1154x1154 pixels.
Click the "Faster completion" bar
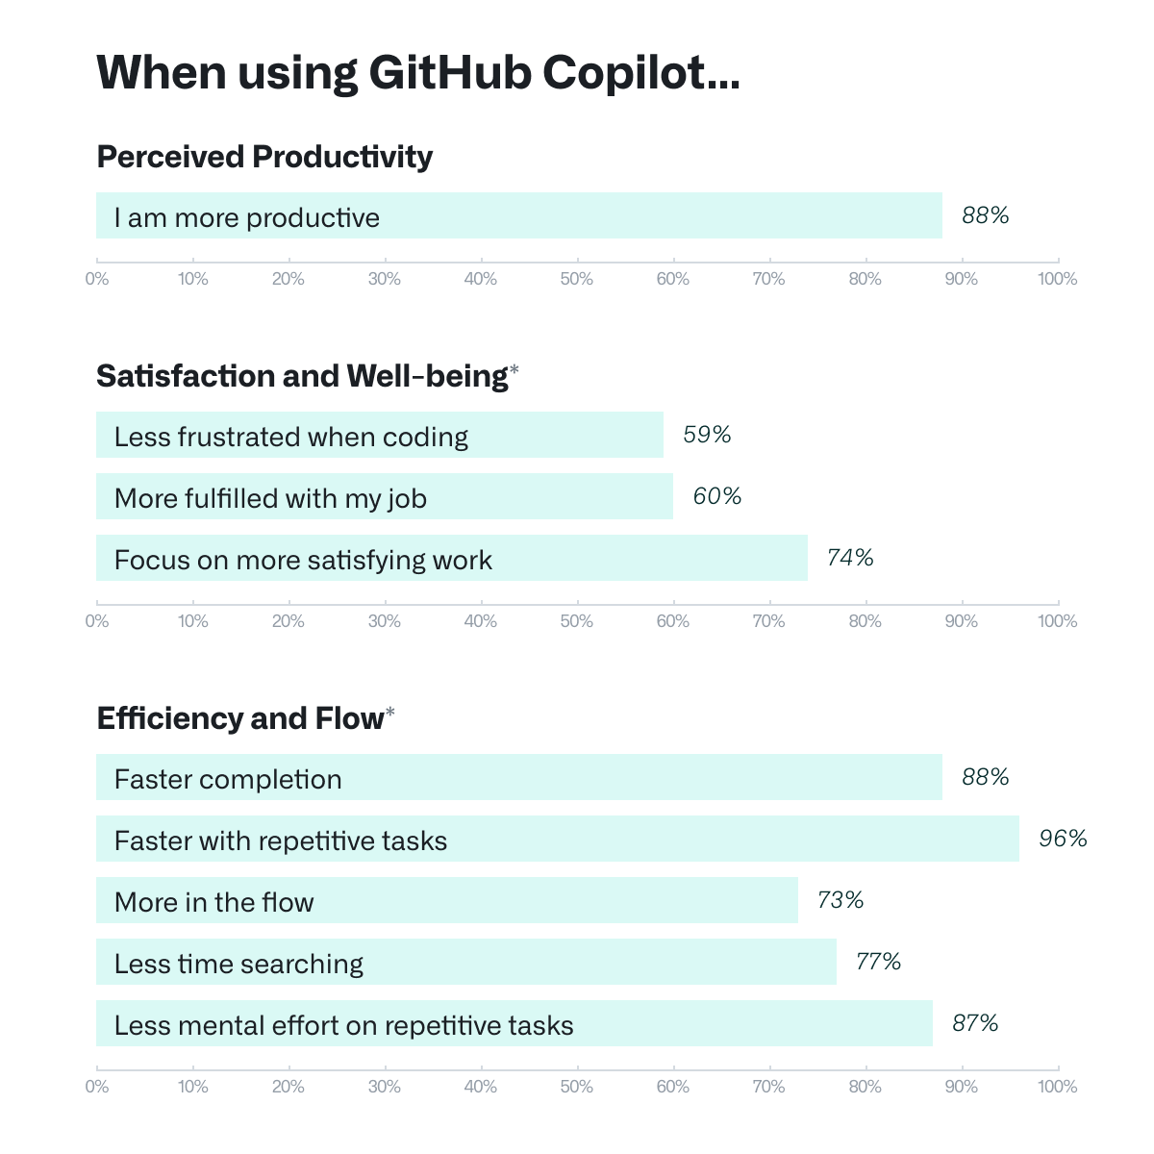[519, 777]
